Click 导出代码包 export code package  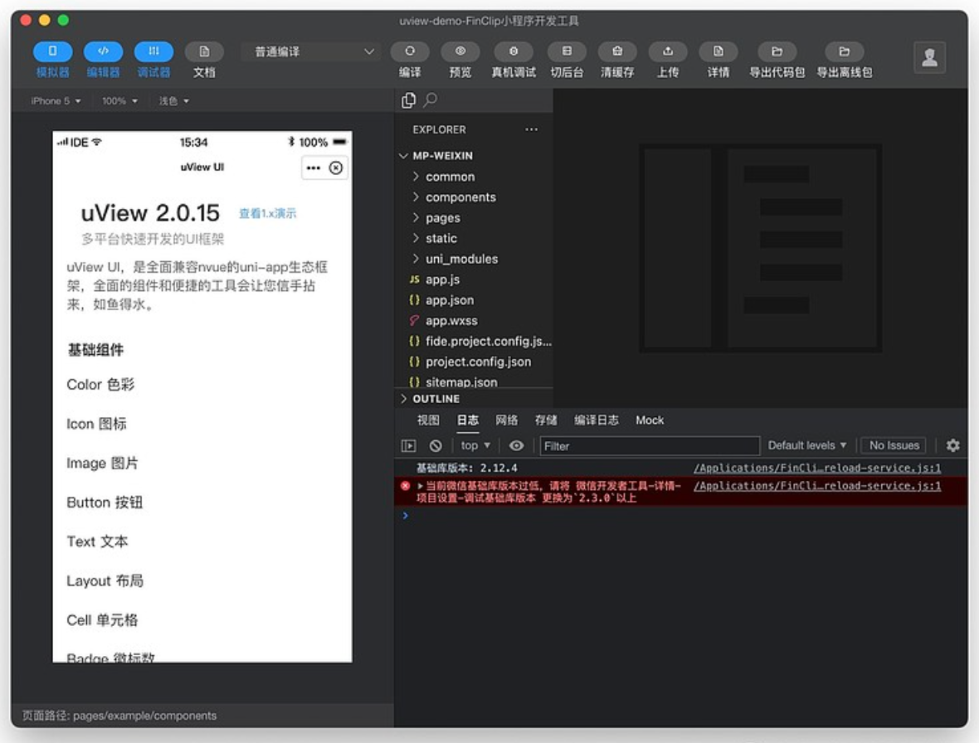pos(777,51)
